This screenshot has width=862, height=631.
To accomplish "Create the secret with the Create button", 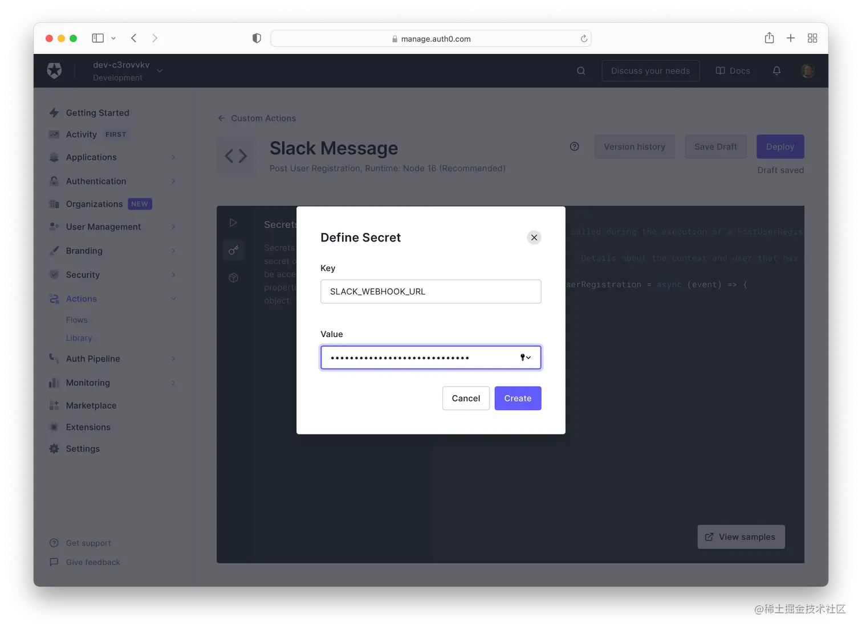I will click(517, 398).
